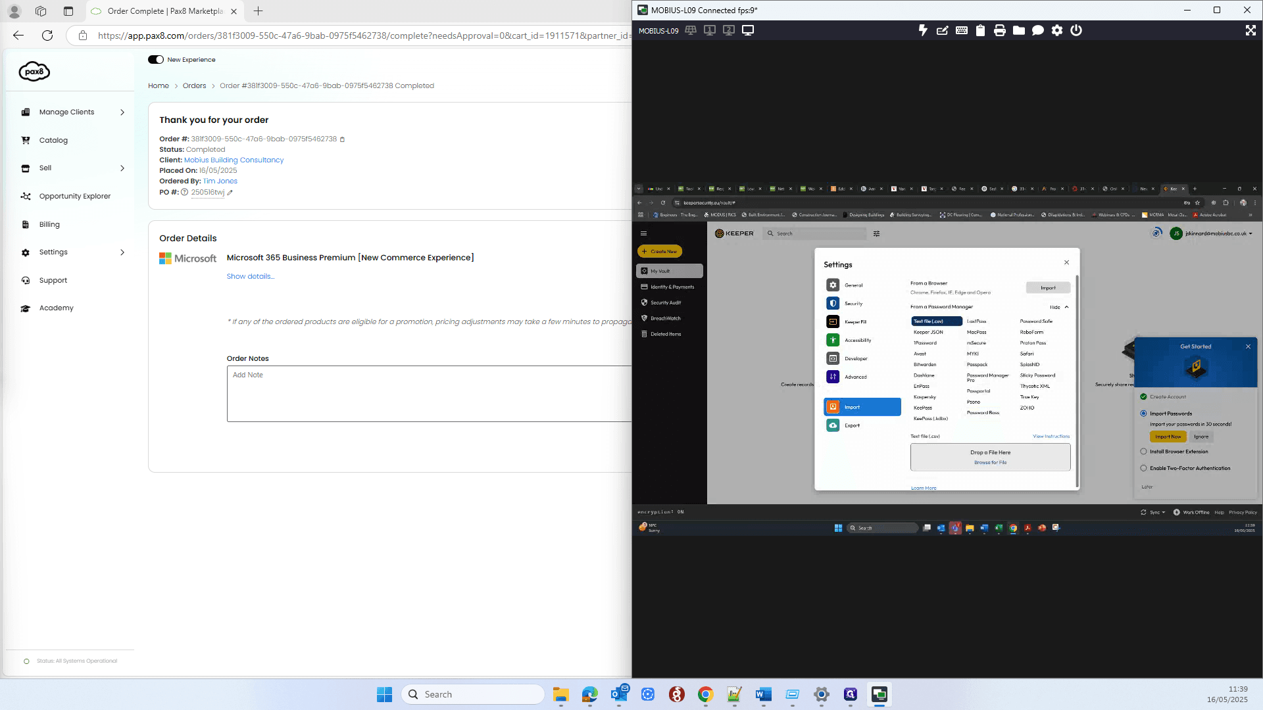Click the Ignore button in Get Started
Screen dimensions: 1263x710
pyautogui.click(x=1201, y=437)
